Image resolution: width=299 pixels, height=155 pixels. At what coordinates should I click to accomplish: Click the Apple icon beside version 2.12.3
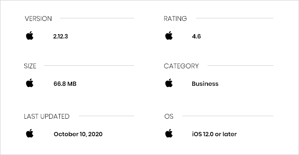click(x=30, y=35)
